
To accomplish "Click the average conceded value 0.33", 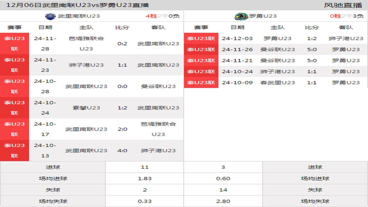I will tap(145, 201).
